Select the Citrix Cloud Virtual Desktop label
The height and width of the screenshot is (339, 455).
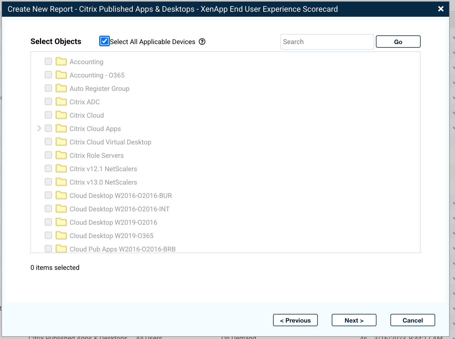pos(110,142)
